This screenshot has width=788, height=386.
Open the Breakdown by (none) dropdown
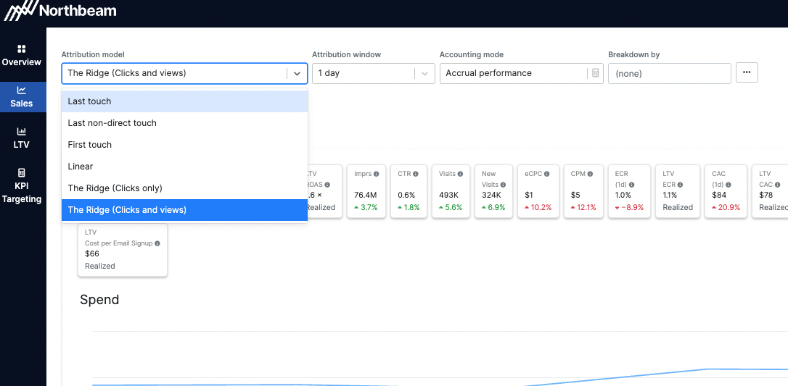pyautogui.click(x=670, y=73)
